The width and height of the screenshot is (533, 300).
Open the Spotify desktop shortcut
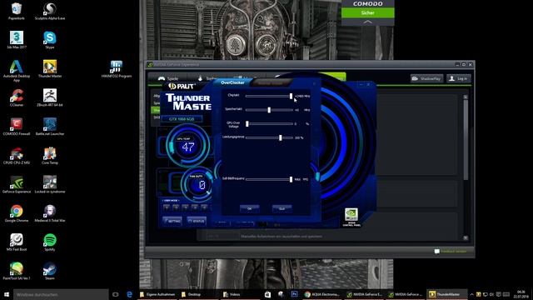[50, 242]
